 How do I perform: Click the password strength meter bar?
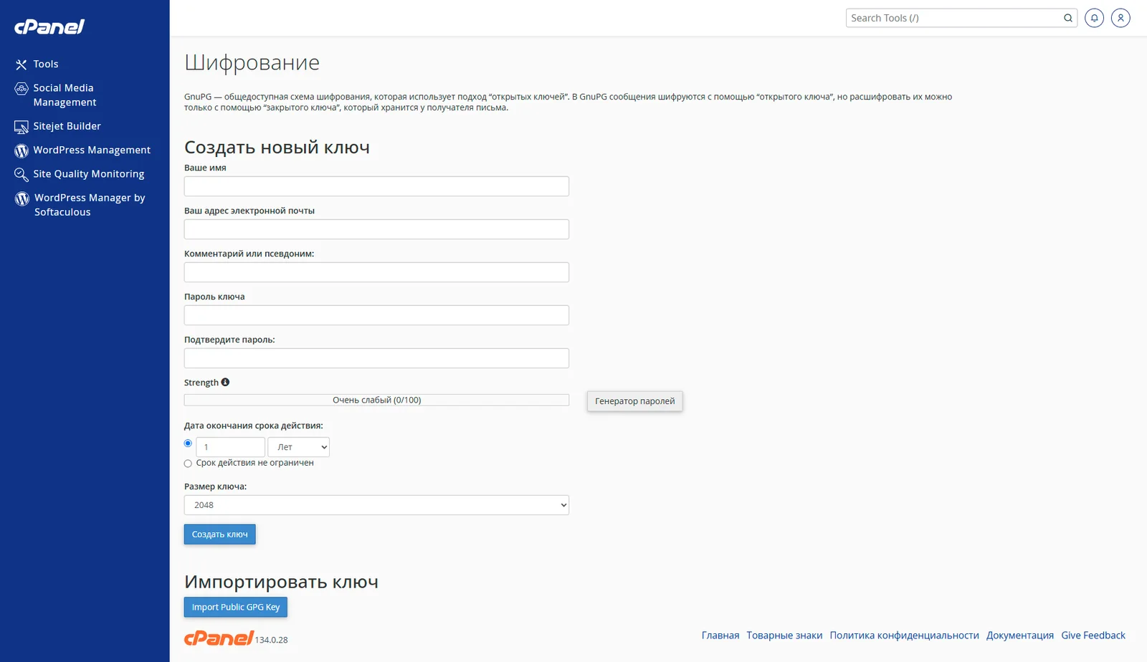(x=376, y=400)
